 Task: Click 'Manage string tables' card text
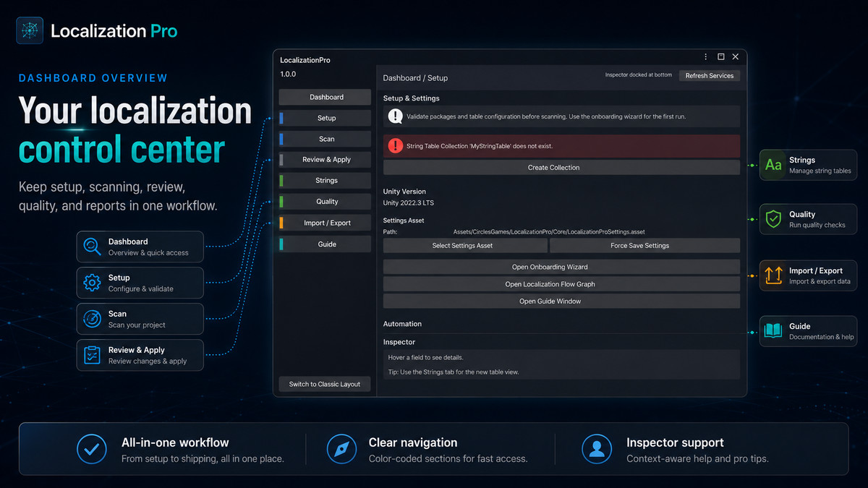pos(820,171)
